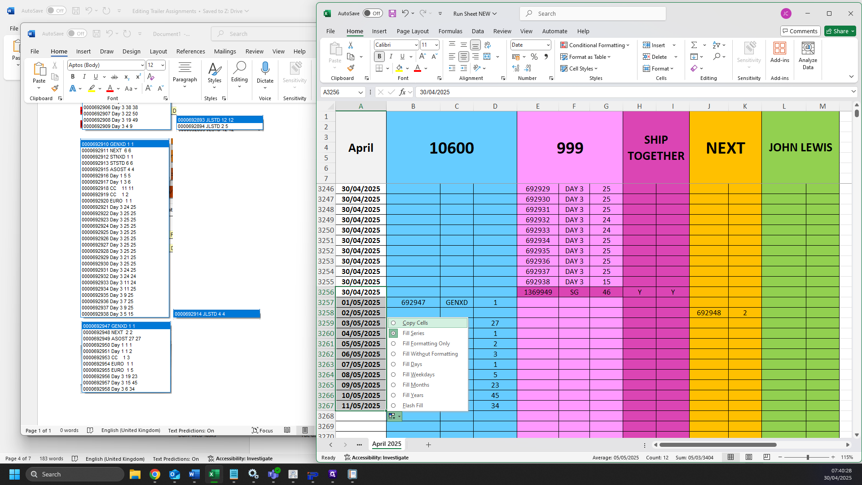This screenshot has width=862, height=485.
Task: Click Excel Insert Function fx icon
Action: (x=402, y=92)
